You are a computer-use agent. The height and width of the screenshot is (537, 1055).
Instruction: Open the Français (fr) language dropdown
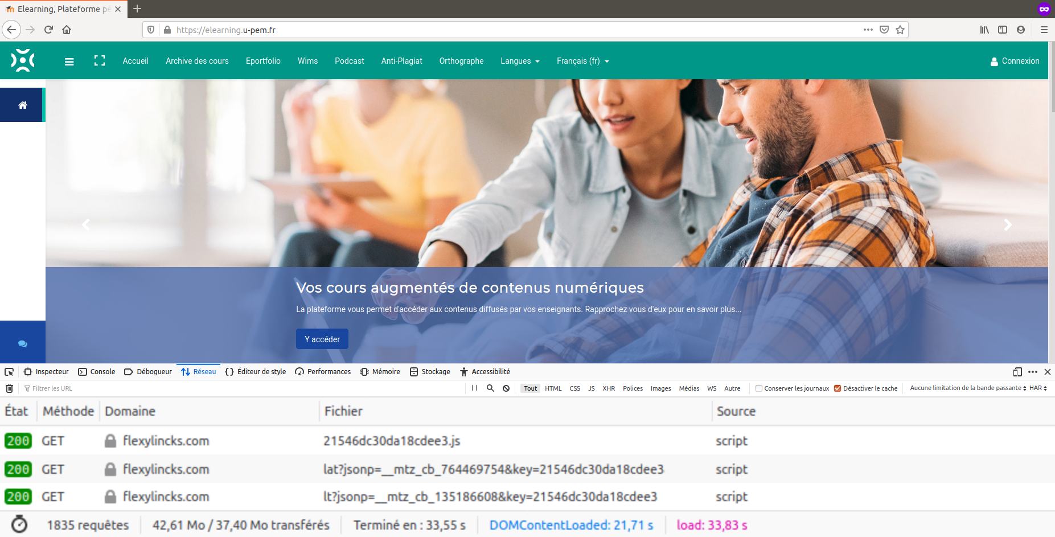click(582, 61)
